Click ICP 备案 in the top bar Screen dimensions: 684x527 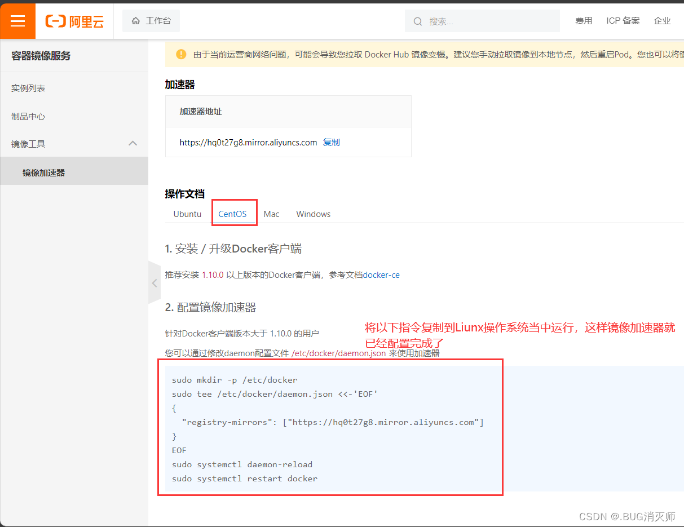coord(623,20)
